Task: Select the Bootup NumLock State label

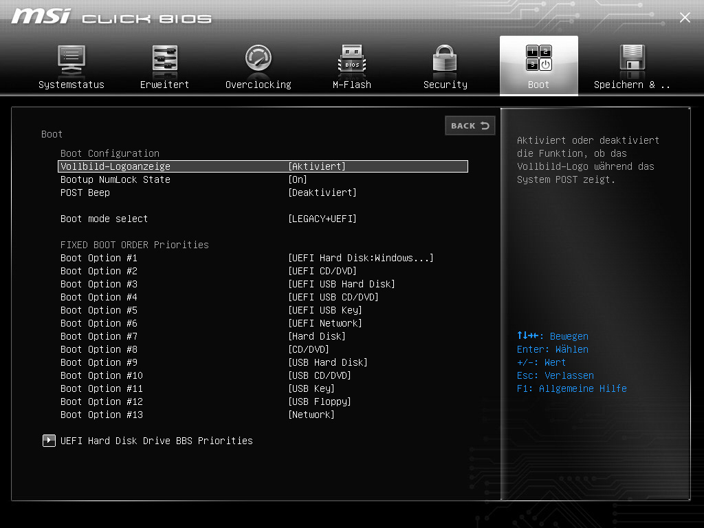Action: (115, 179)
